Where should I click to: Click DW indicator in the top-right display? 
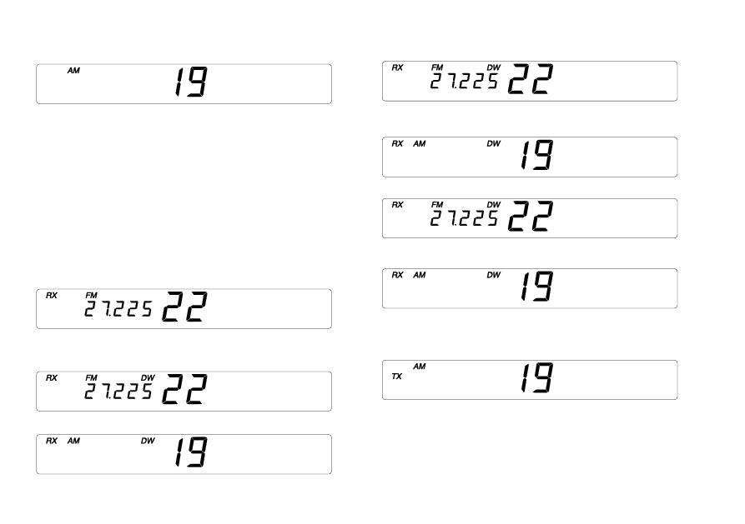coord(493,67)
